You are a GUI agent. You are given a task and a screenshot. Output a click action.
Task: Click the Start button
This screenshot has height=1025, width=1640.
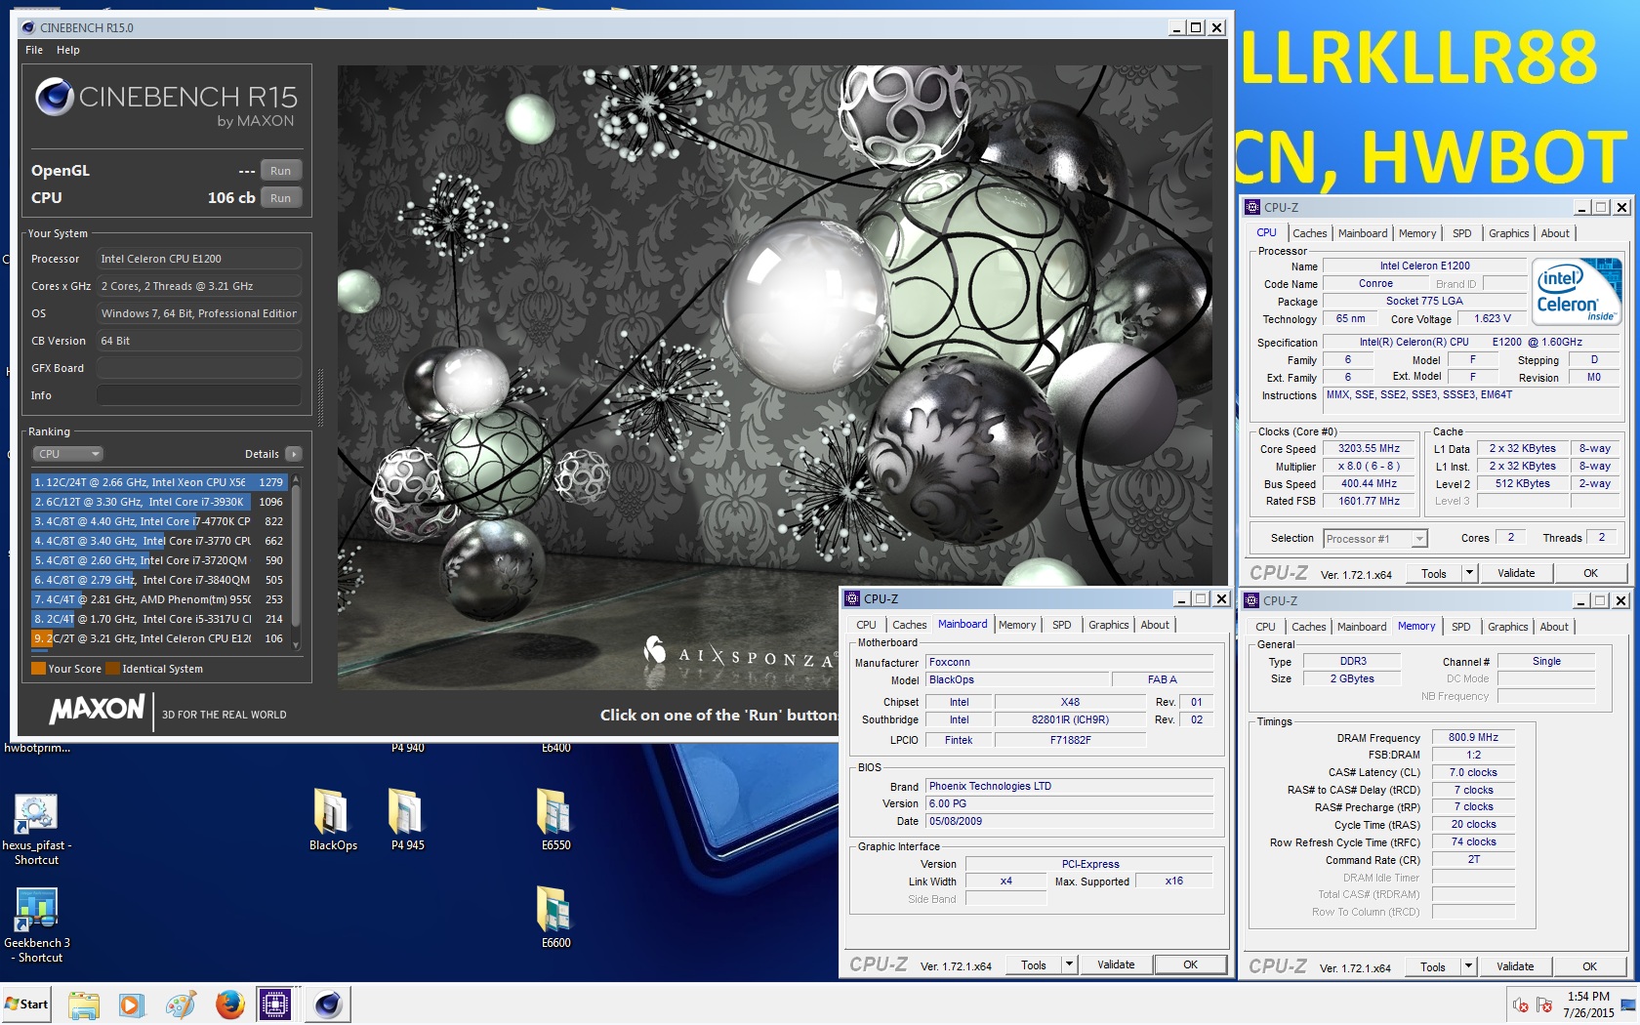(x=26, y=1004)
